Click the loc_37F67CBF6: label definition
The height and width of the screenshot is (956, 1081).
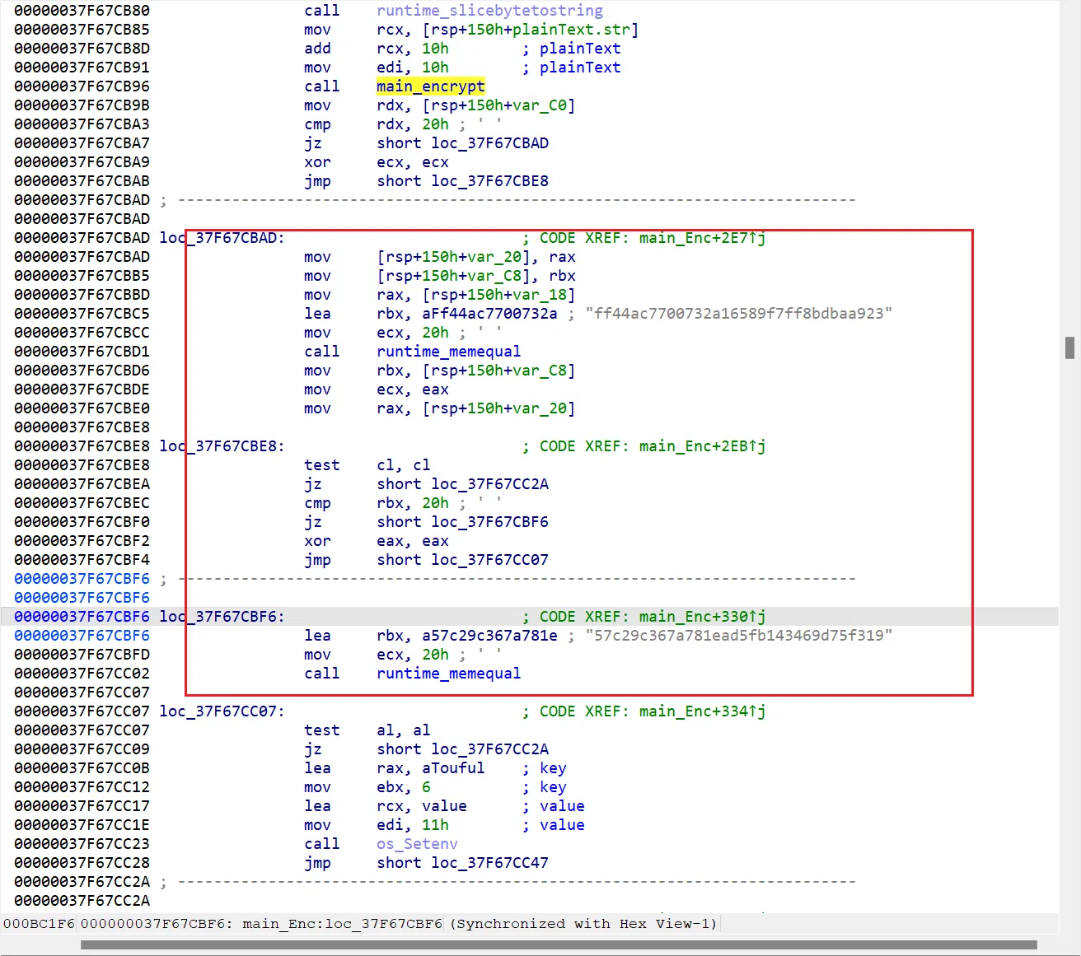click(222, 617)
